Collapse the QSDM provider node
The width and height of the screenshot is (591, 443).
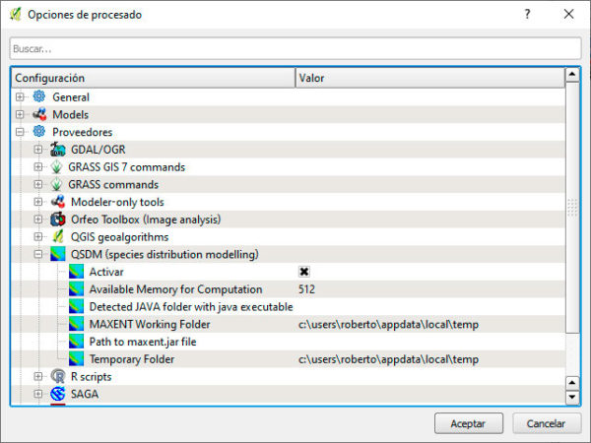point(38,254)
